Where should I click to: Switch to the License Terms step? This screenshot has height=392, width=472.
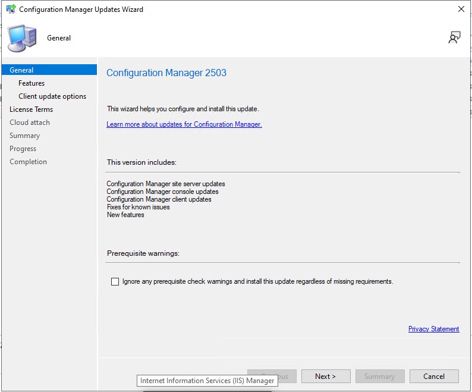pyautogui.click(x=31, y=109)
